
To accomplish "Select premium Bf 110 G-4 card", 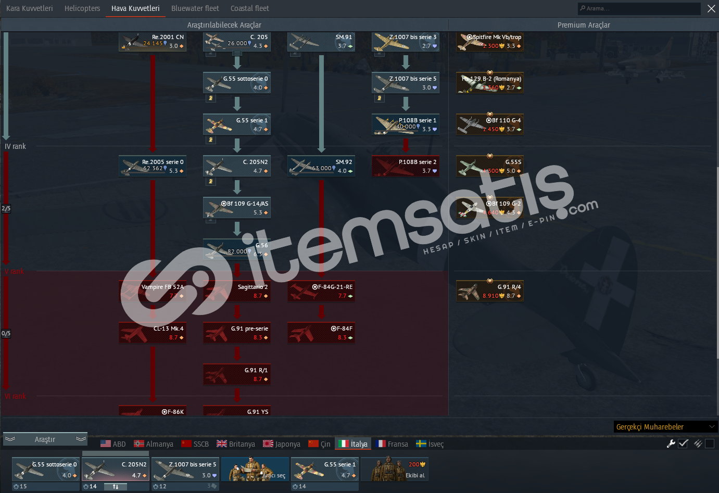I will (x=490, y=125).
